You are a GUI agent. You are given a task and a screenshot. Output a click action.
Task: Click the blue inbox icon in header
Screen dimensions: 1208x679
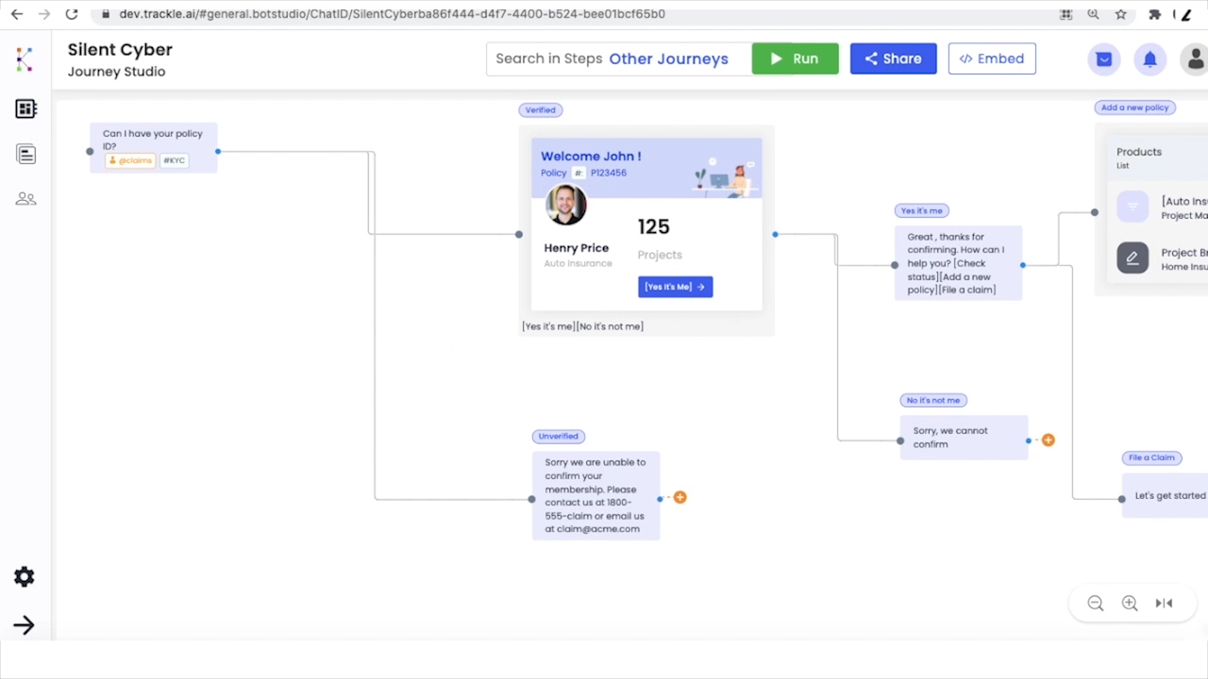(x=1103, y=59)
